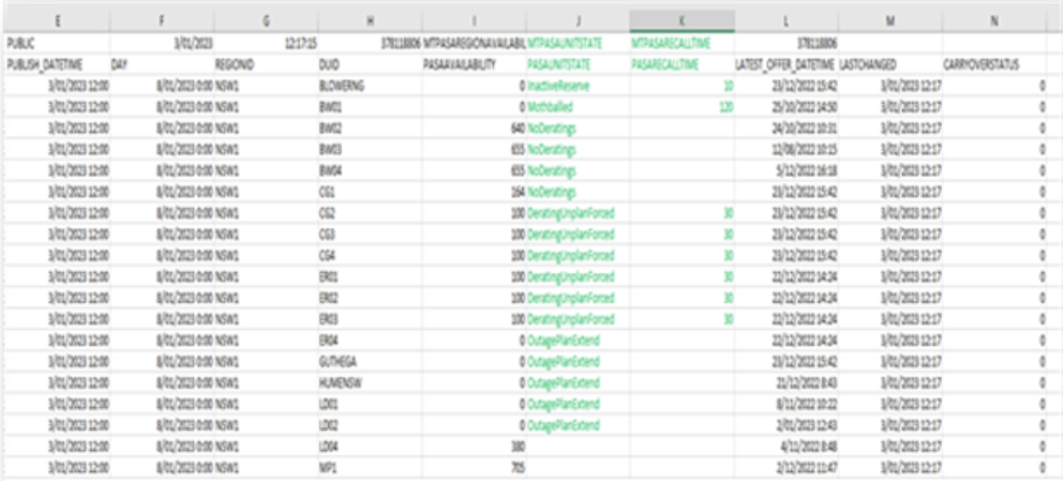Image resolution: width=1063 pixels, height=481 pixels.
Task: Select the MTPASARECALLTIME cell in top row
Action: 670,44
